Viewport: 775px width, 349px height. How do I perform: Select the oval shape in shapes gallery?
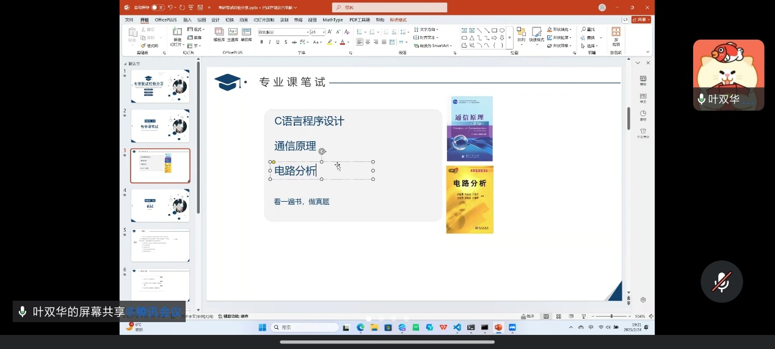point(502,30)
